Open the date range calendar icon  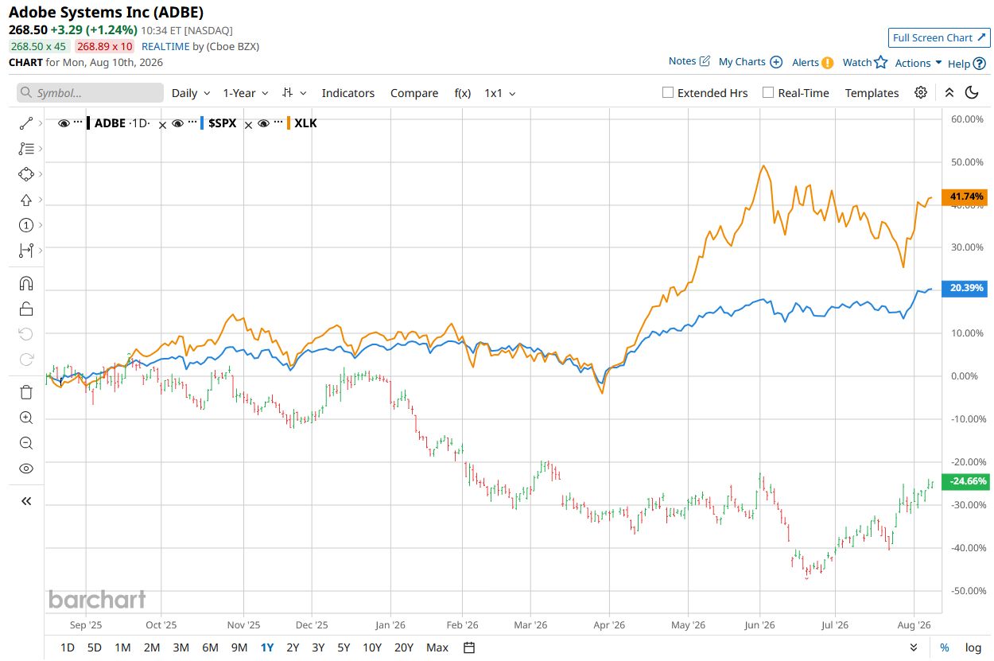click(469, 647)
